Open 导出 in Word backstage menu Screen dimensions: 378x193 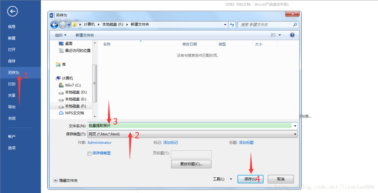coord(12,107)
